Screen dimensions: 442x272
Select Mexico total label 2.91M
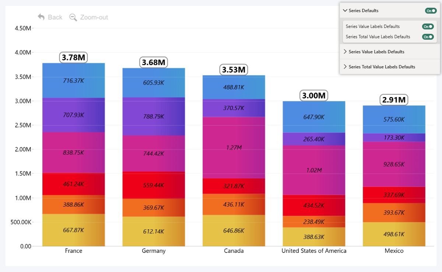pos(394,100)
